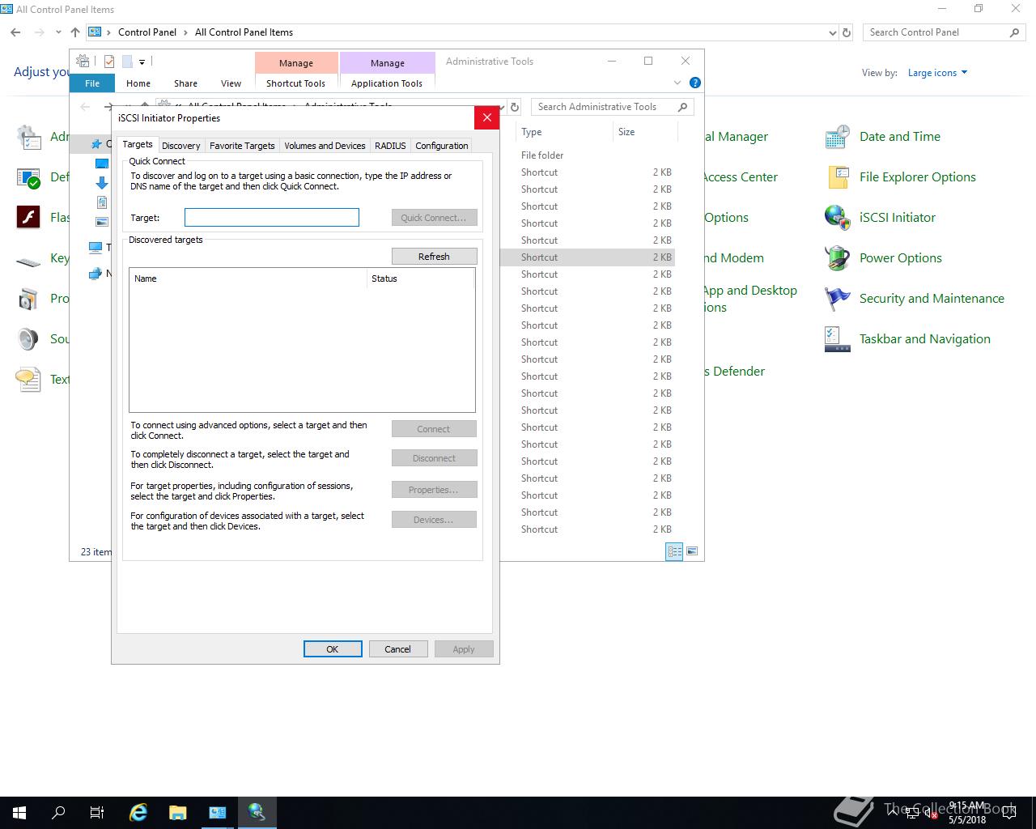Click the Name column in discovered targets
The image size is (1036, 829).
248,278
